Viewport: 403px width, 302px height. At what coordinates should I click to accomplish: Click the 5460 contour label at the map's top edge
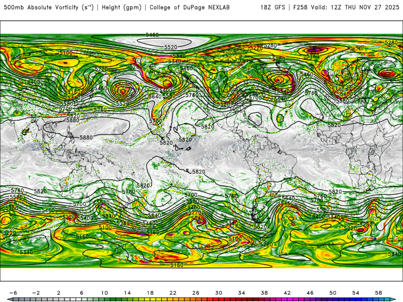tap(152, 35)
